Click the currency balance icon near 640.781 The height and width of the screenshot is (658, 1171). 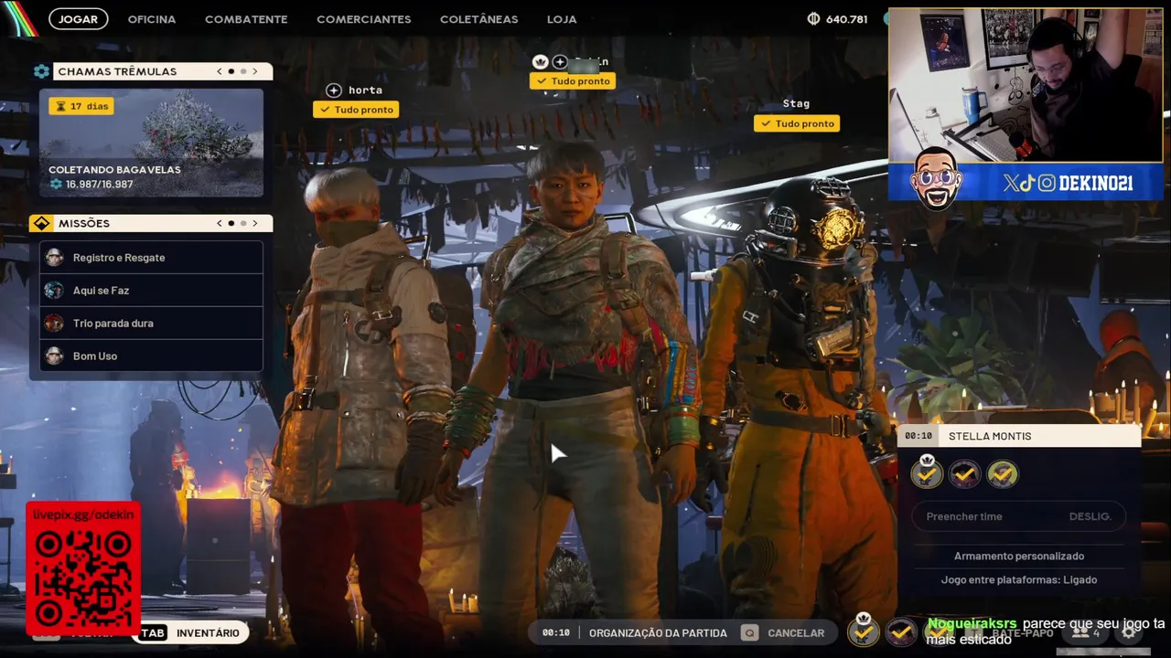(813, 18)
